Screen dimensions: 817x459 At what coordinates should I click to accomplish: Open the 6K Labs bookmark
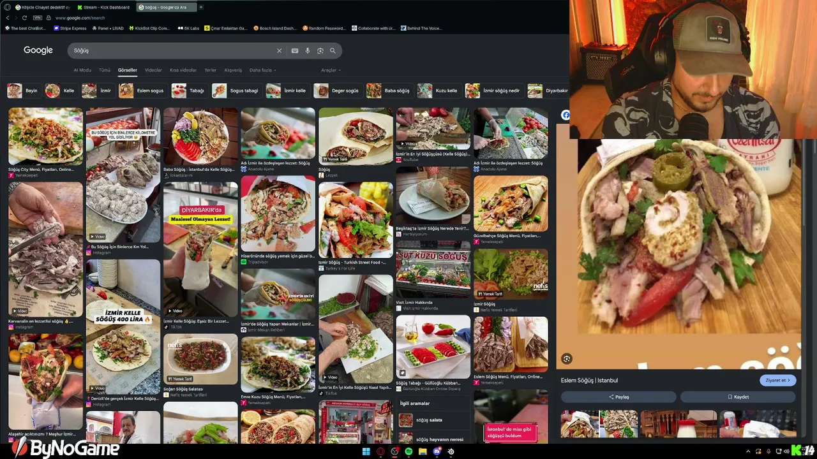(189, 28)
